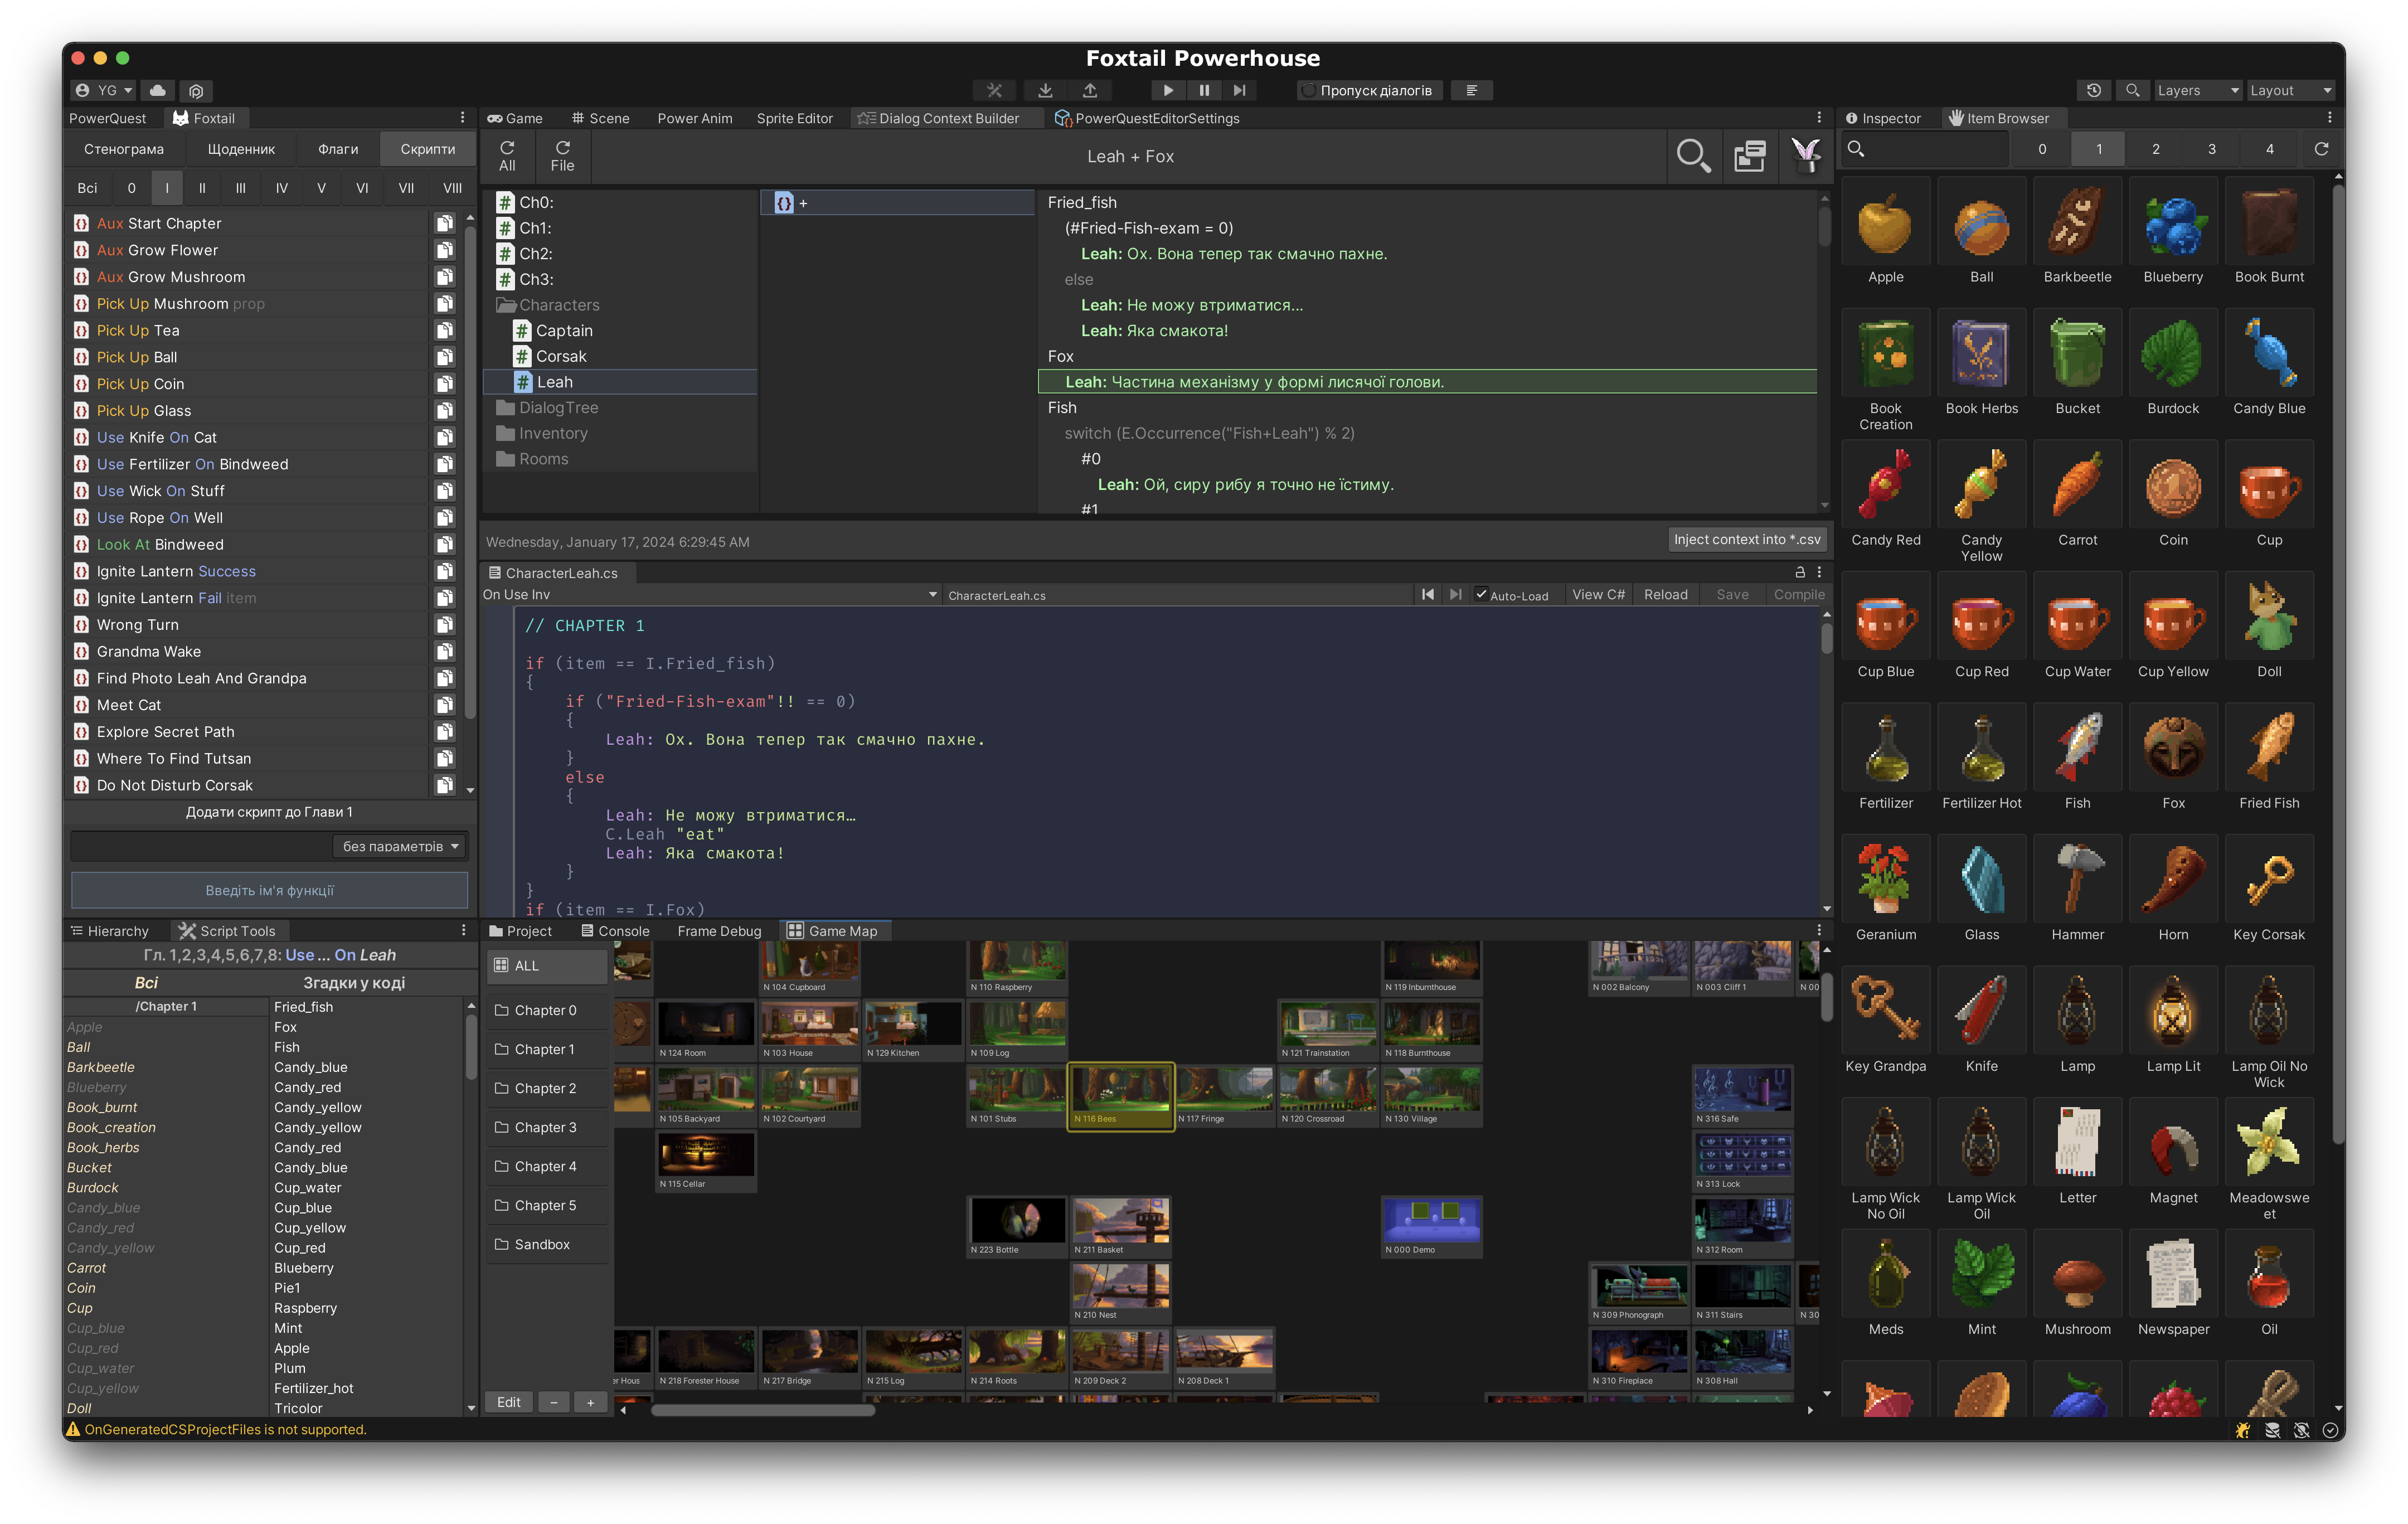
Task: Click the Reload button
Action: pos(1666,594)
